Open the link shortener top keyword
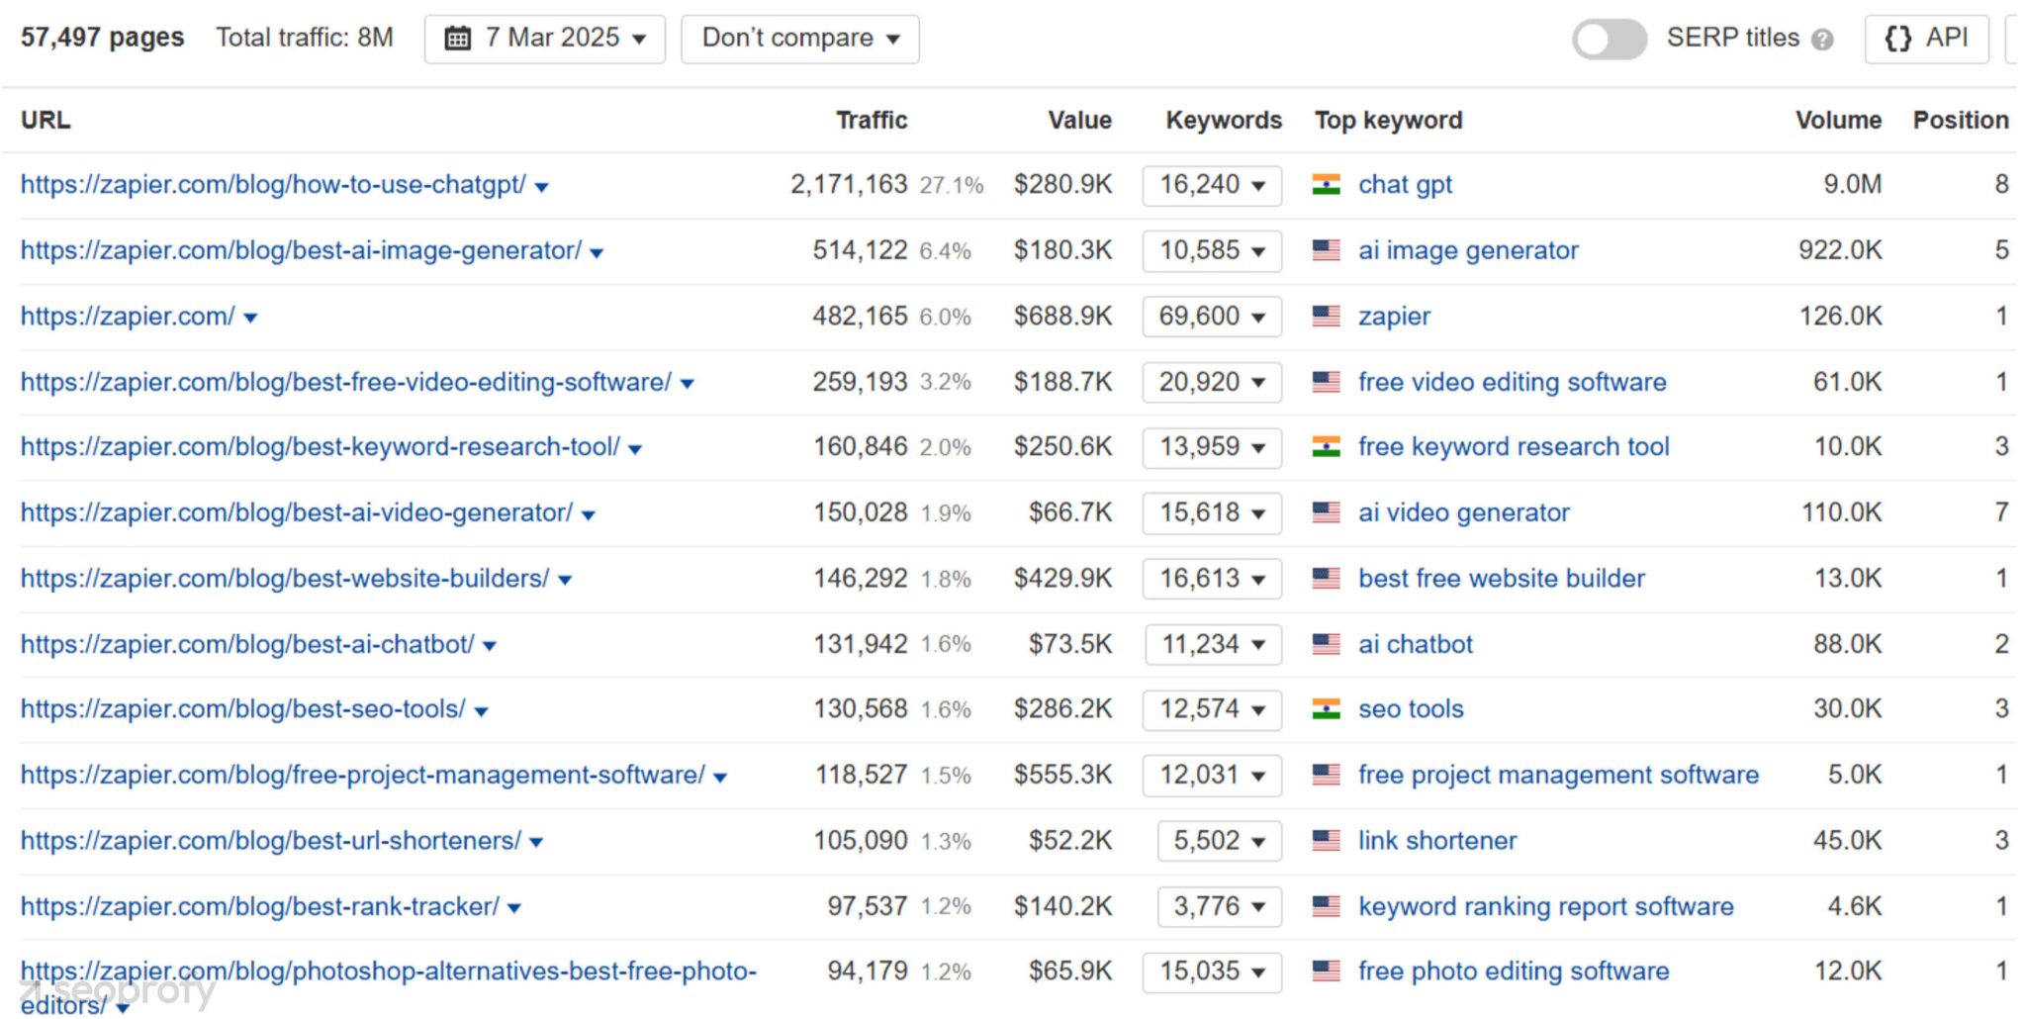This screenshot has width=2026, height=1019. [1437, 841]
